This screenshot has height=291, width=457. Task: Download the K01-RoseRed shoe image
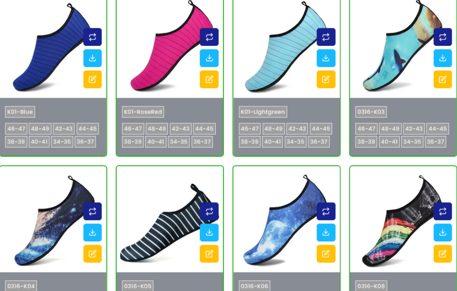click(x=209, y=58)
